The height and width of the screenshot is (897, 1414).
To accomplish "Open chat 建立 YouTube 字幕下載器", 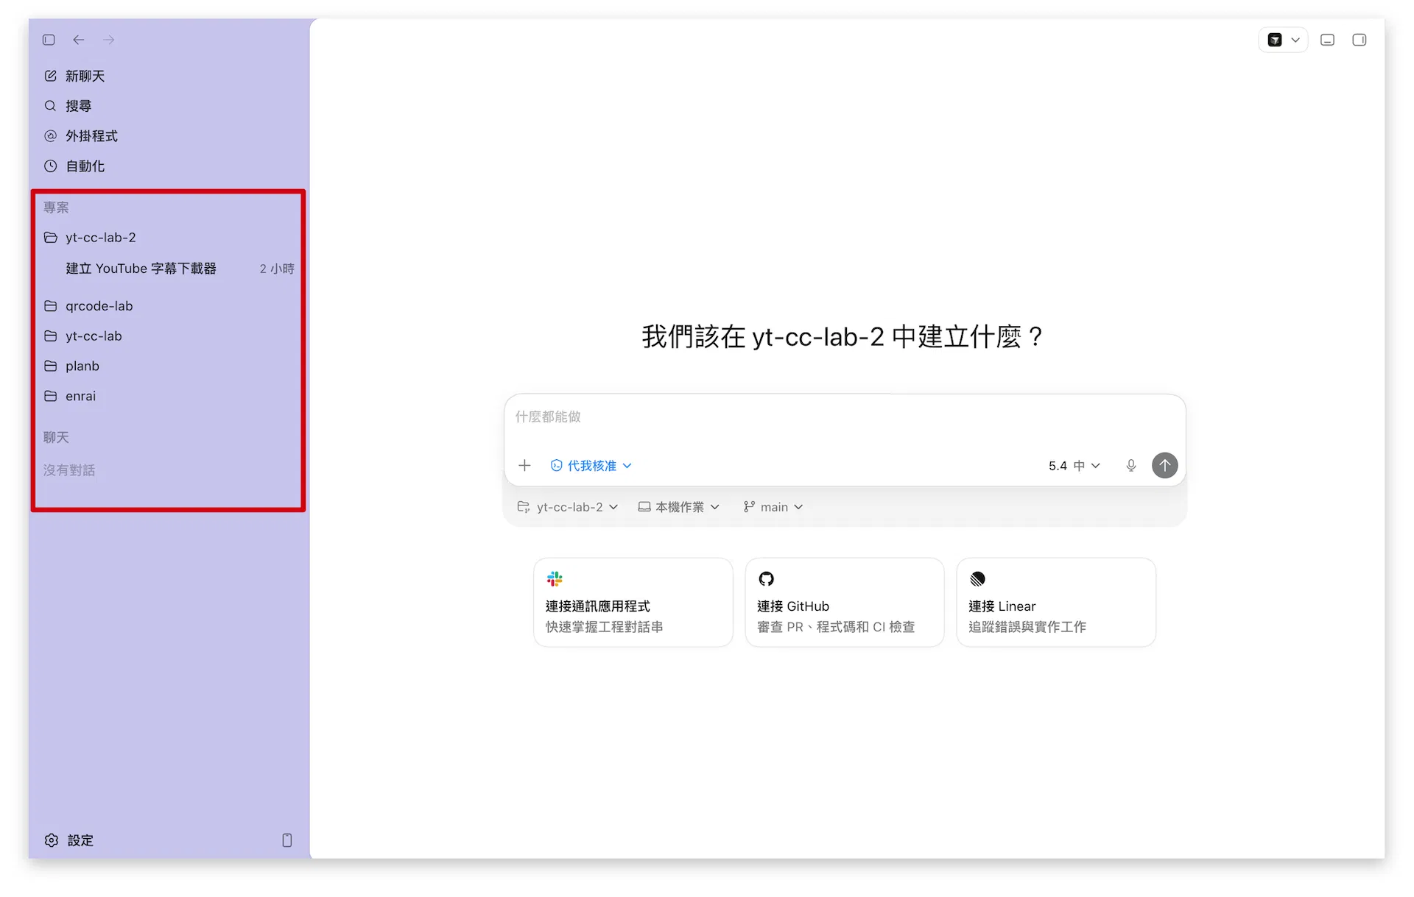I will 169,269.
